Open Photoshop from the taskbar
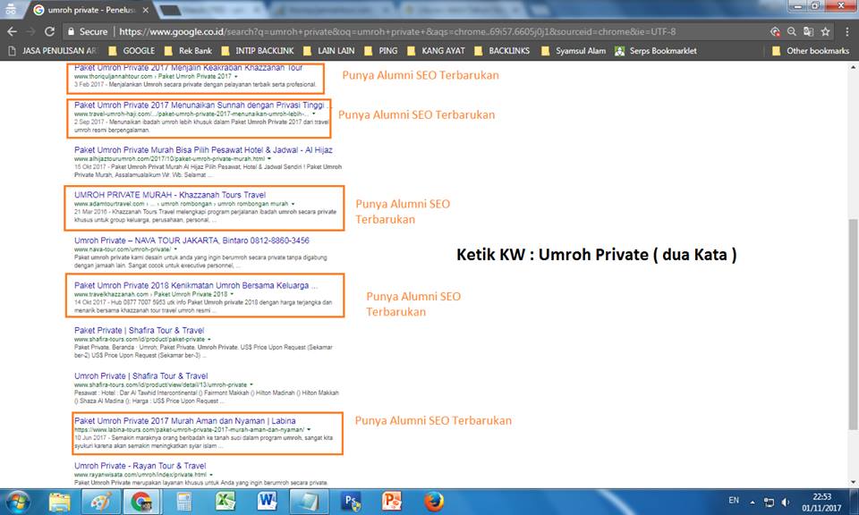The width and height of the screenshot is (859, 515). coord(351,502)
